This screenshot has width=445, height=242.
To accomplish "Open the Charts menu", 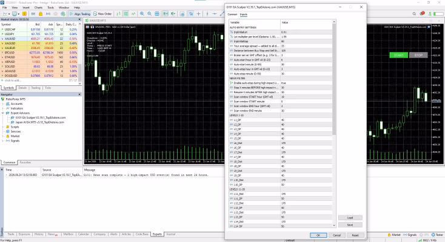I will tap(38, 8).
